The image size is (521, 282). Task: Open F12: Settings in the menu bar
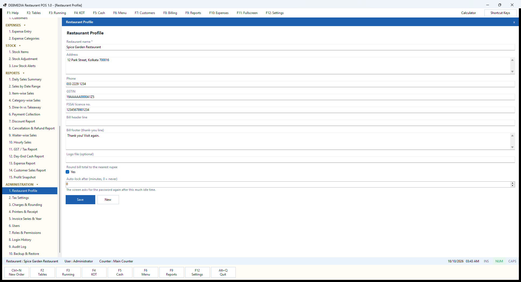point(275,13)
